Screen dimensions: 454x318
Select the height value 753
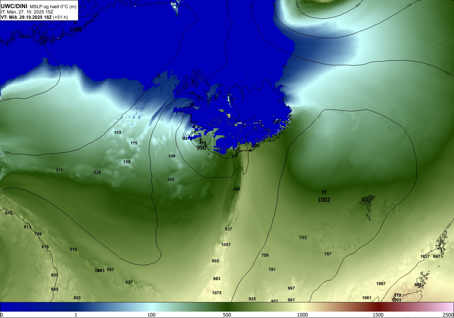303,238
